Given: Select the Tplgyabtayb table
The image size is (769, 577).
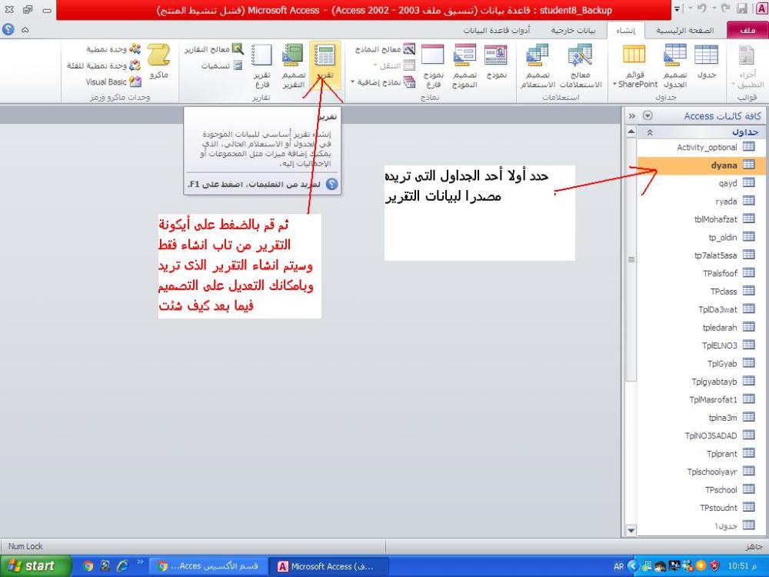Looking at the screenshot, I should 701,382.
